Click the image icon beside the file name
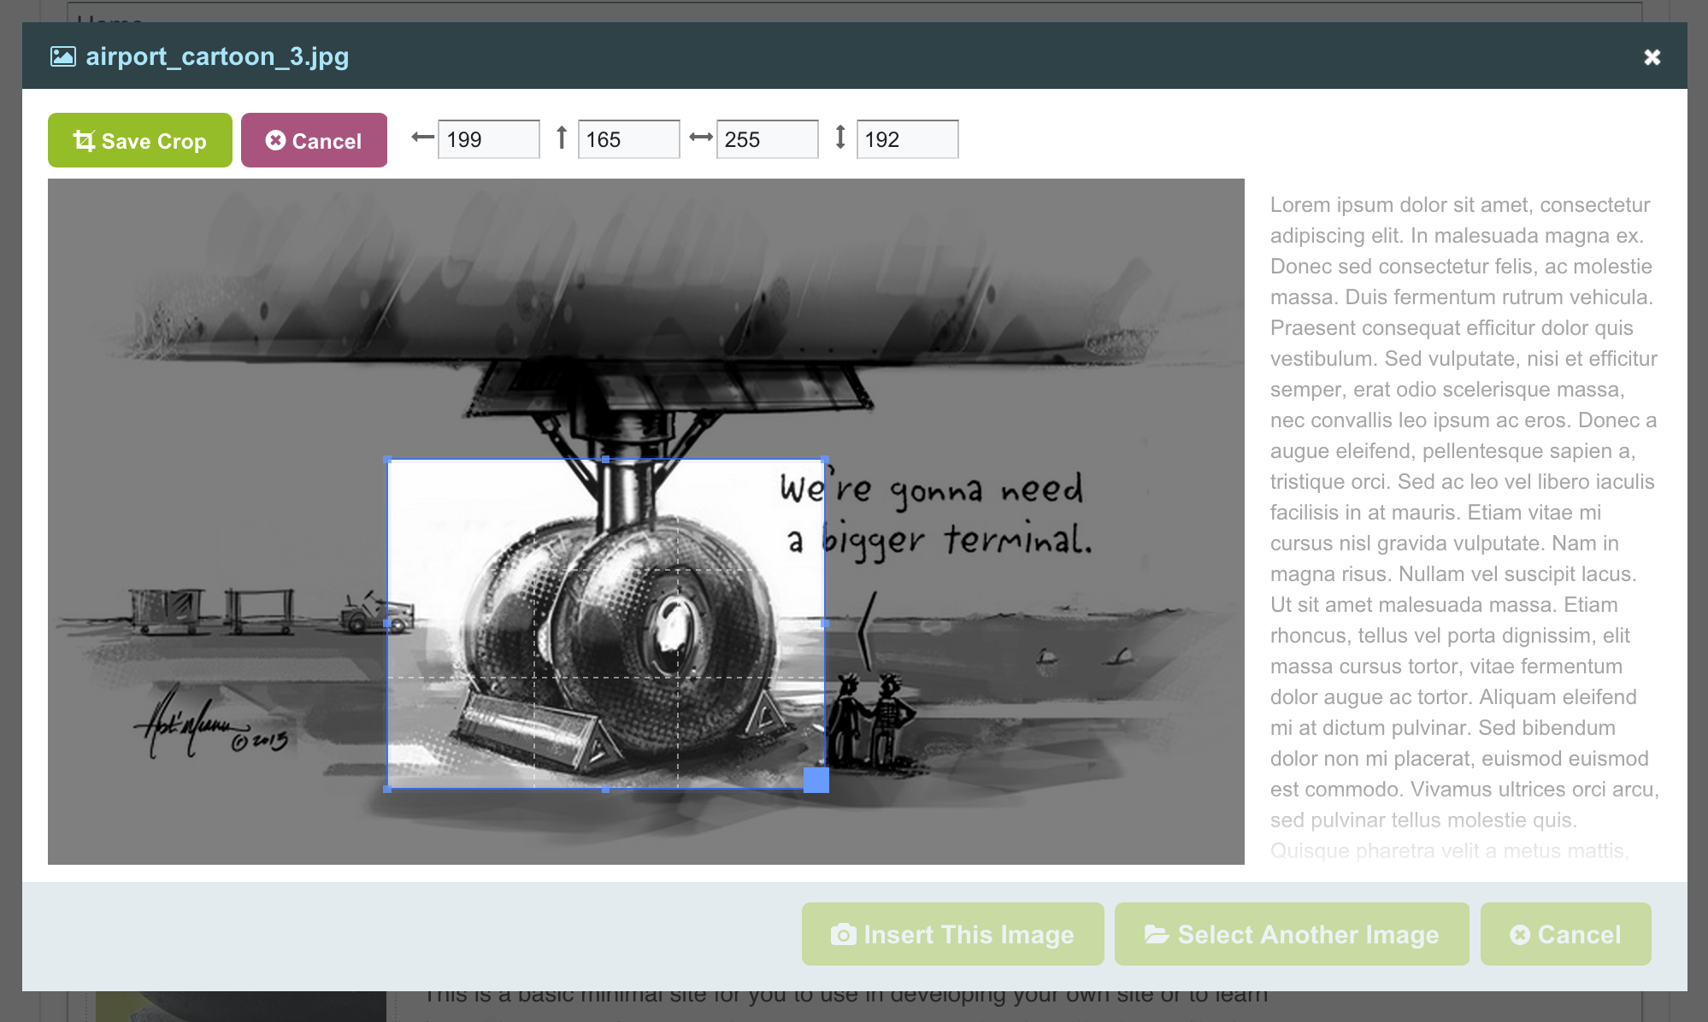 pyautogui.click(x=63, y=56)
